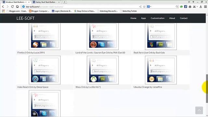This screenshot has height=117, width=208.
Task: Select the Ubuntu Orange orb thumbnail
Action: coord(161,70)
